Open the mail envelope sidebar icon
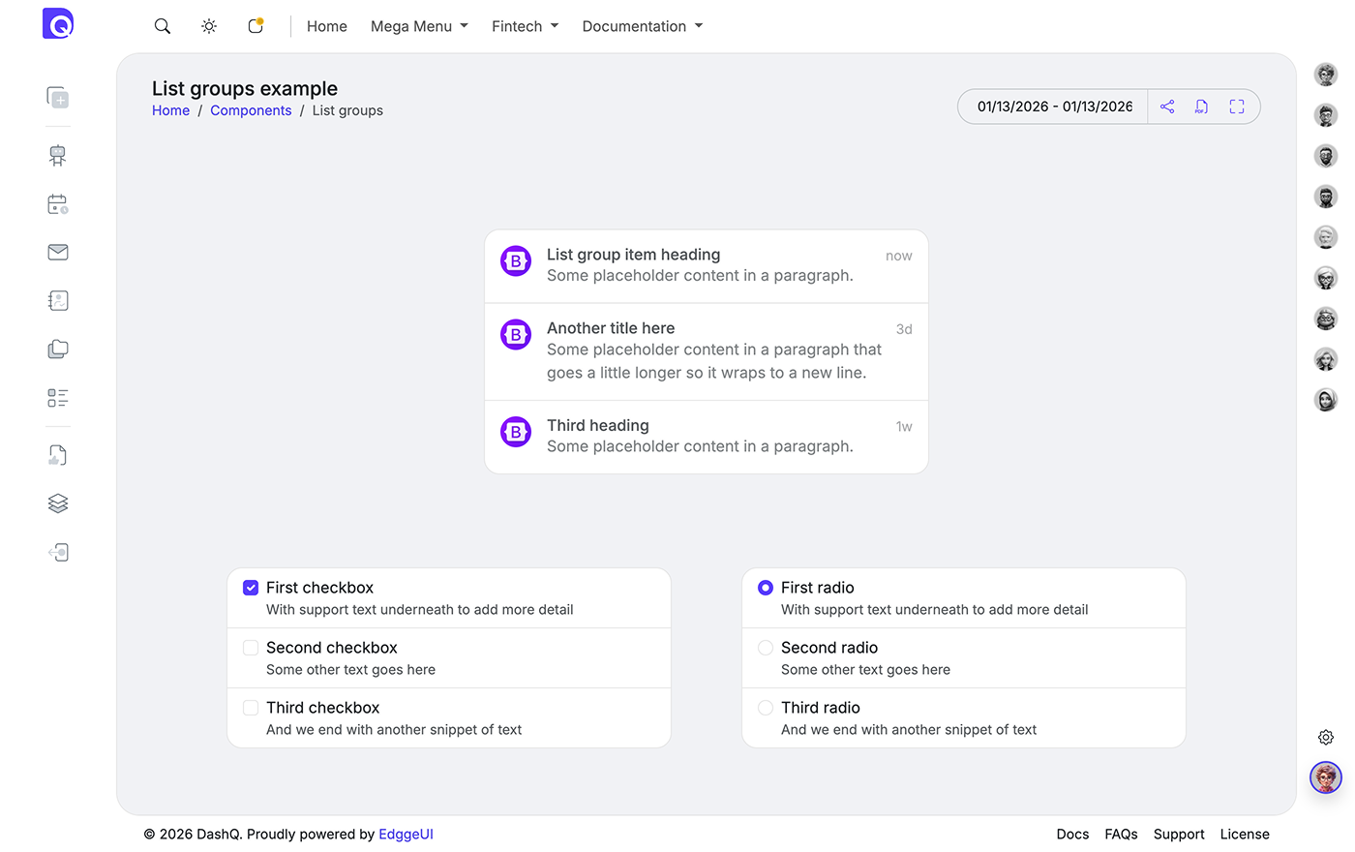This screenshot has height=852, width=1355. click(x=58, y=253)
